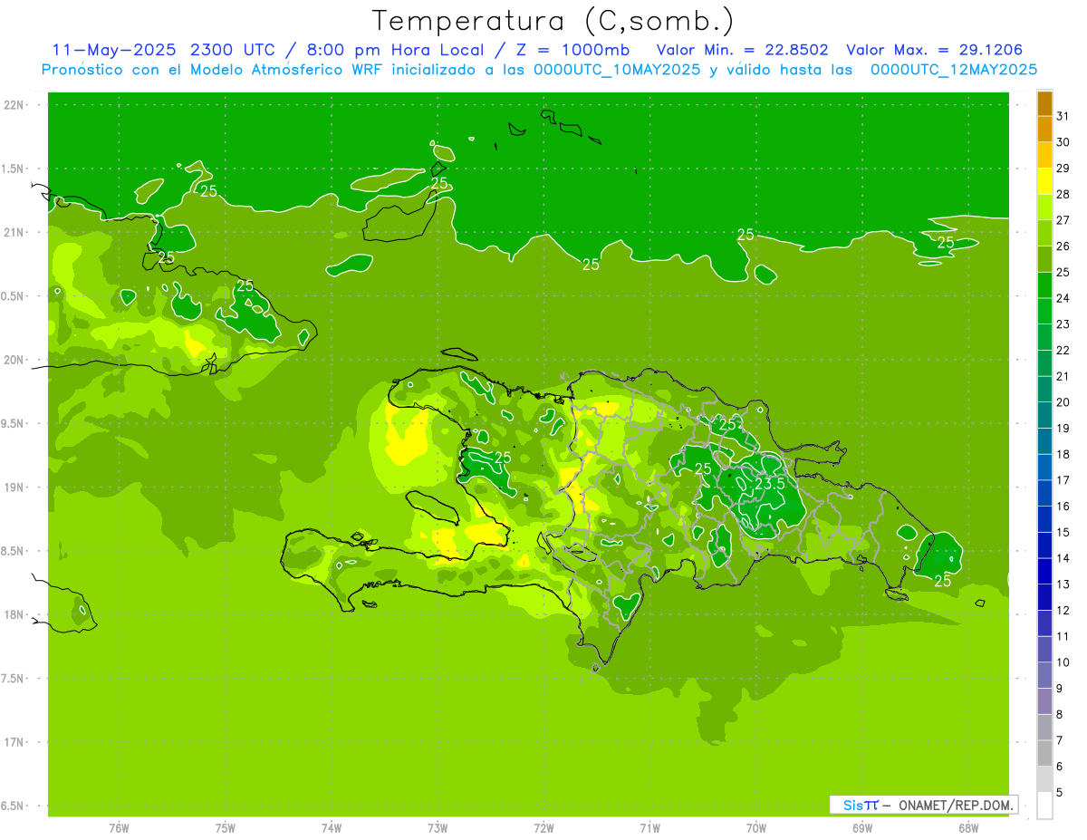The image size is (1087, 840).
Task: Click the "19N" latitude axis label
Action: (x=14, y=488)
